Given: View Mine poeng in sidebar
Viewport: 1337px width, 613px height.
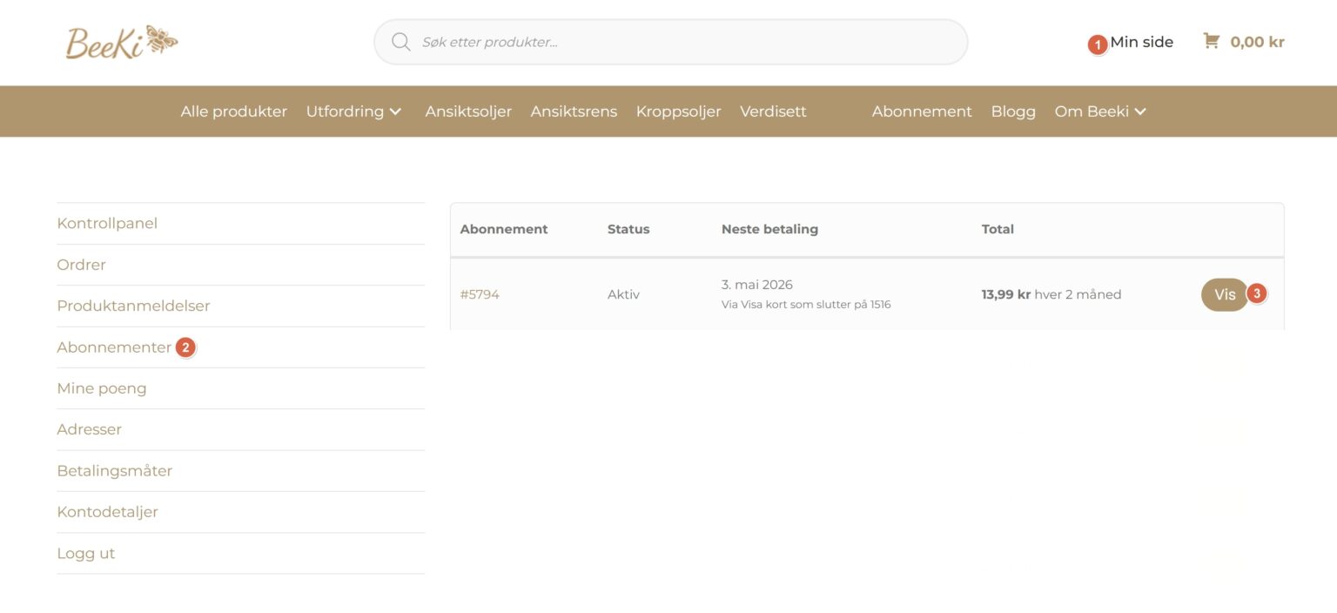Looking at the screenshot, I should (102, 388).
